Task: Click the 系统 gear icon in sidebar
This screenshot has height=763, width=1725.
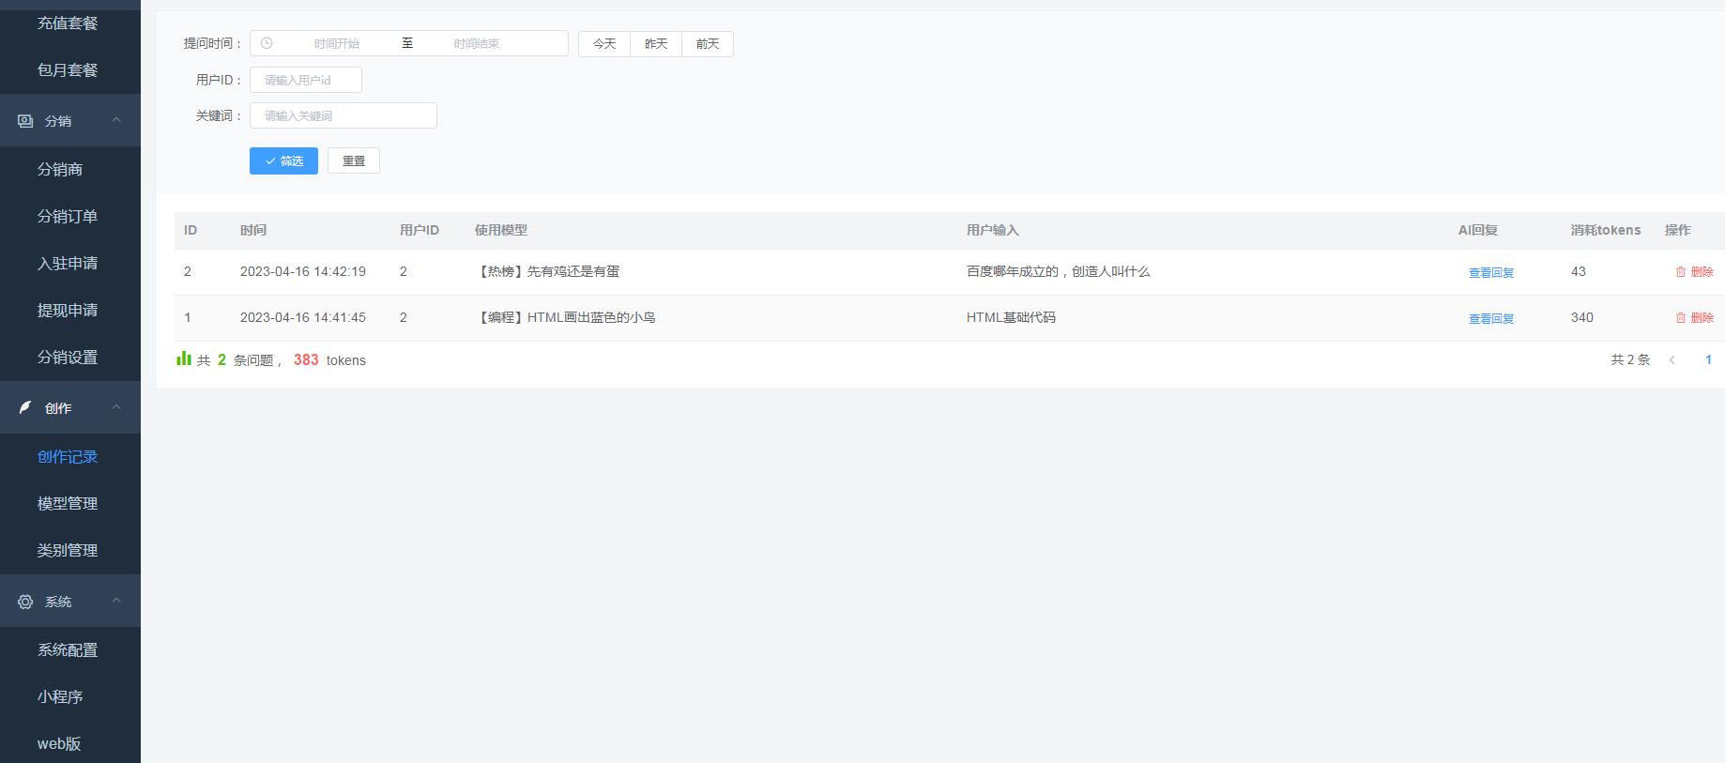Action: point(25,602)
